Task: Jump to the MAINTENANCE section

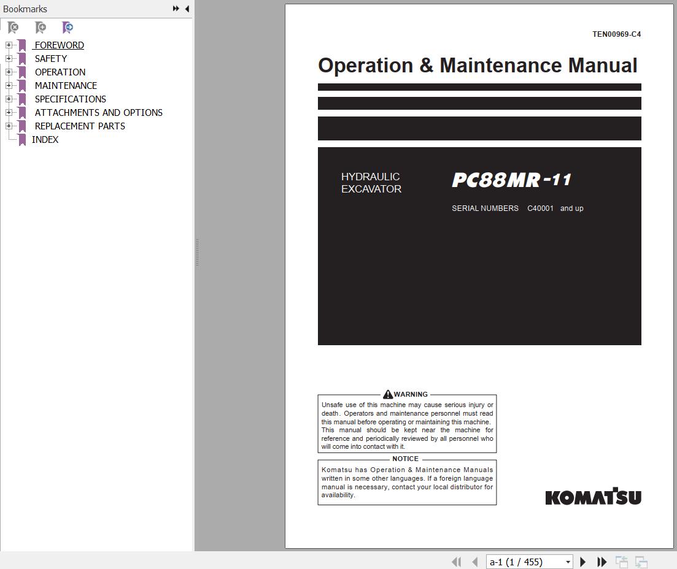Action: coord(66,85)
